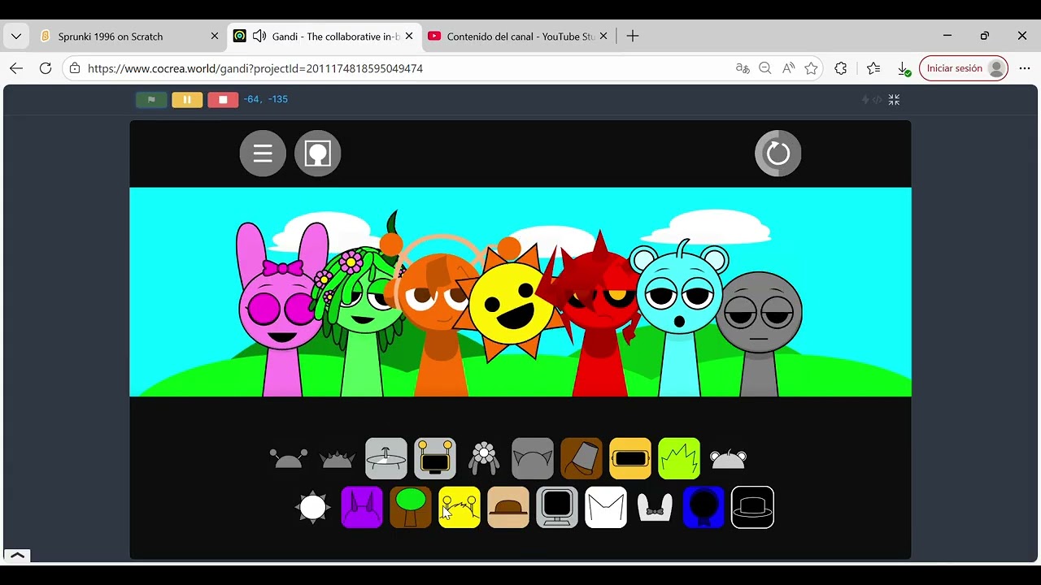The width and height of the screenshot is (1041, 585).
Task: Pick the blue icon with black circle
Action: 703,507
